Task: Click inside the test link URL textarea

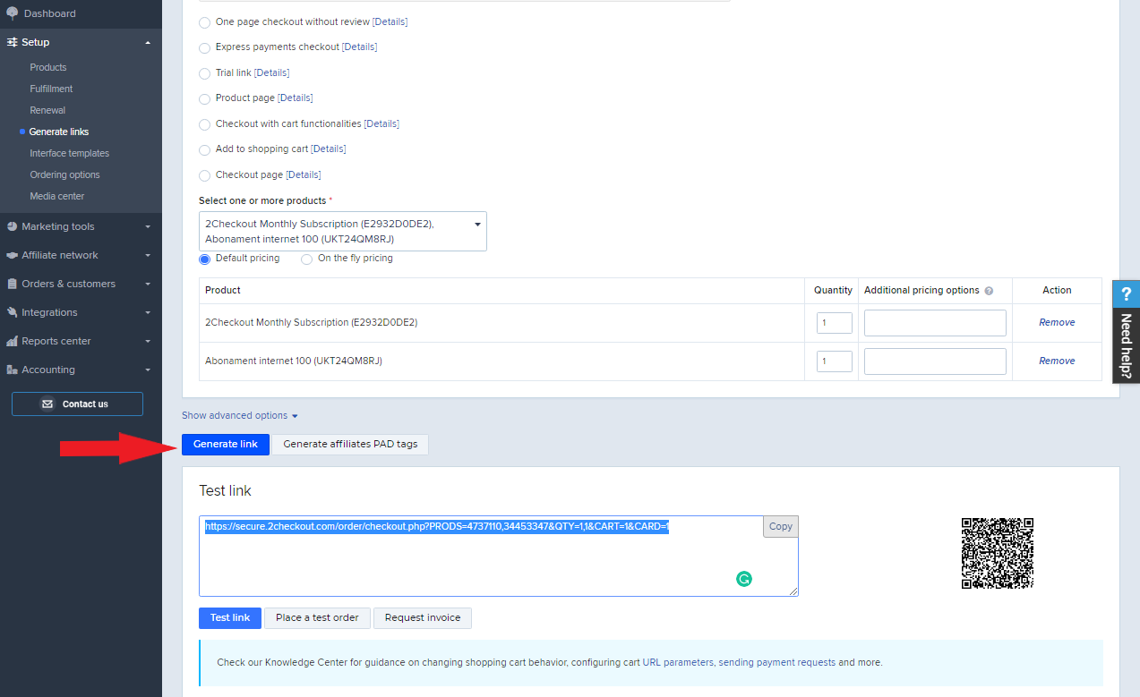Action: coord(498,556)
